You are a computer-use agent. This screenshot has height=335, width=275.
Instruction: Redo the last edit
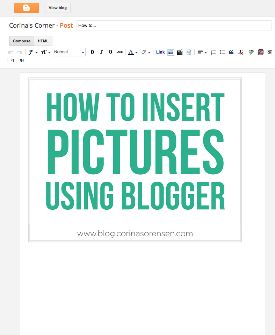tap(20, 52)
